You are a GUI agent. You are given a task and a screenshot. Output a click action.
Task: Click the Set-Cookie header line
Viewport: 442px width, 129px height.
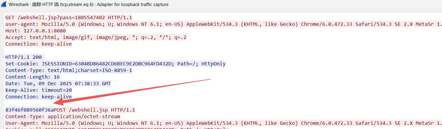[x=115, y=64]
